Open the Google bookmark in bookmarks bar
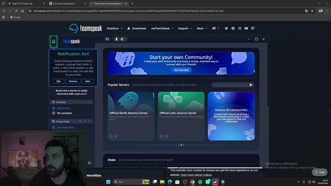331x186 pixels. pos(15,17)
